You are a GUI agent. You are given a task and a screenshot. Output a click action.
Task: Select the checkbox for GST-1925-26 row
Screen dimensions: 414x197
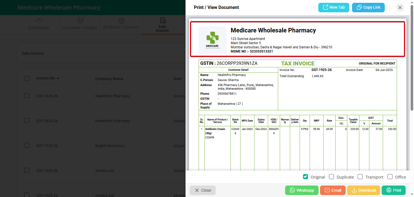[27, 96]
